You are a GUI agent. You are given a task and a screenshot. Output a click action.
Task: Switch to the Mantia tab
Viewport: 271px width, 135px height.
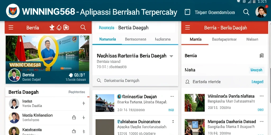[x=196, y=39]
